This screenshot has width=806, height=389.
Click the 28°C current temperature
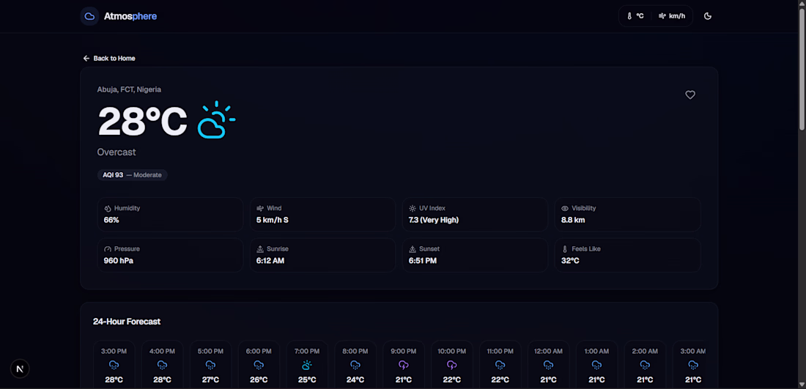142,122
